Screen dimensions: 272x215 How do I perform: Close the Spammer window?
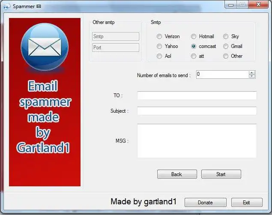(x=258, y=5)
